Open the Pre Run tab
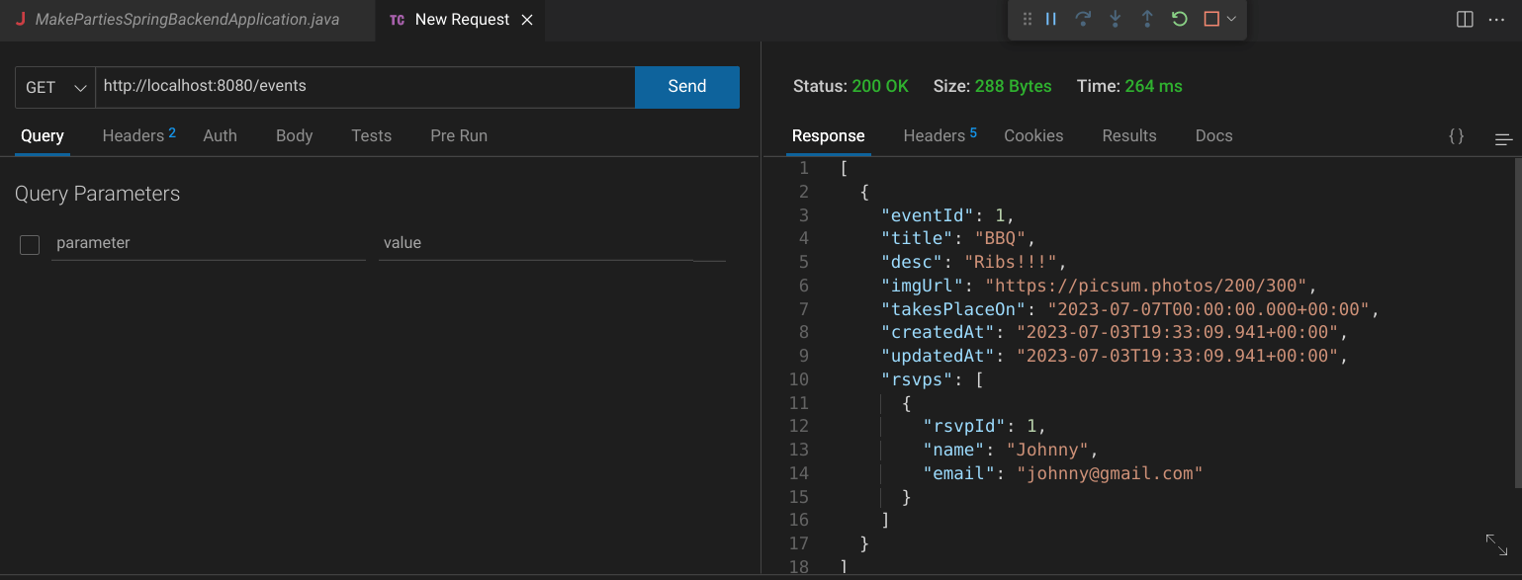 (459, 135)
